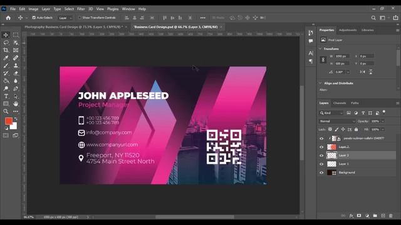Viewport: 401px width, 225px height.
Task: Collapse the Transform section
Action: click(320, 49)
